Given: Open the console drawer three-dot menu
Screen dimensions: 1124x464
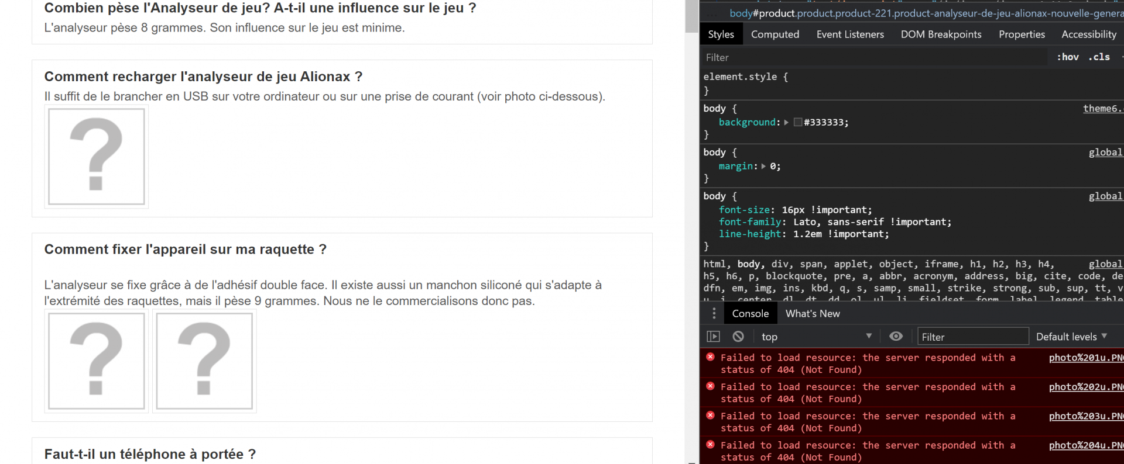Looking at the screenshot, I should coord(714,313).
